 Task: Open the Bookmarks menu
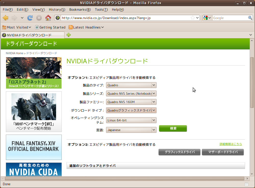click(x=80, y=9)
